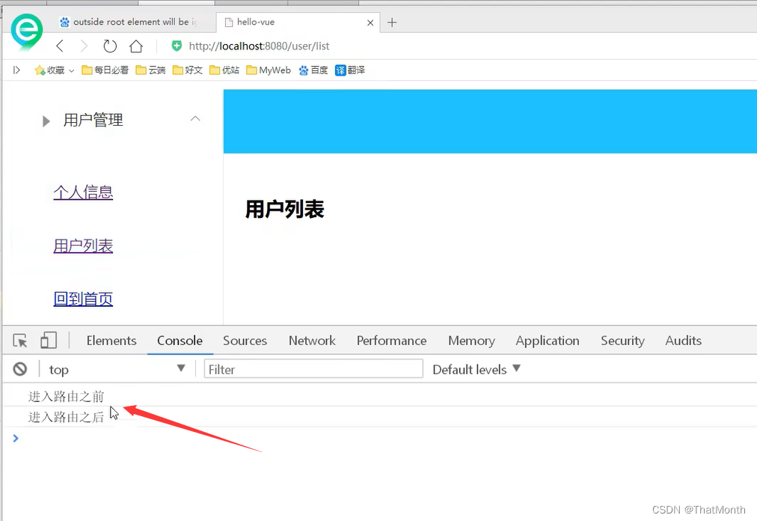Click inside the console Filter field
The image size is (757, 521).
tap(313, 368)
